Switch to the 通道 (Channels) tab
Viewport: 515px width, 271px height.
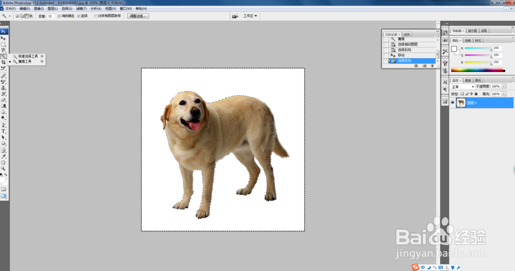468,80
